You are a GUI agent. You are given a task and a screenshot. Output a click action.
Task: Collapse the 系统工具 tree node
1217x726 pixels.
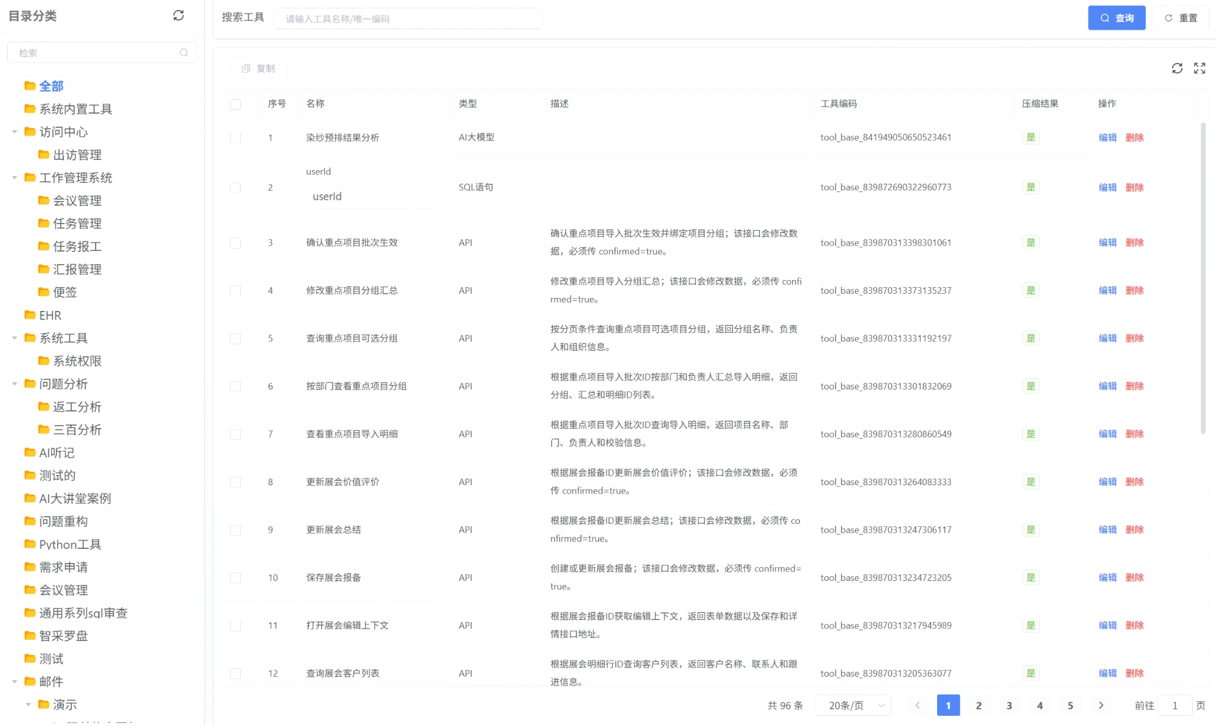tap(14, 338)
